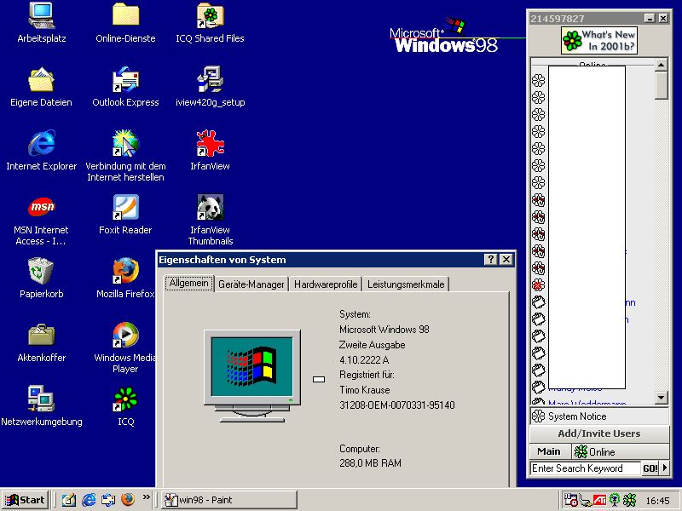The image size is (682, 511).
Task: Click the Enter Search Keyword field
Action: [x=584, y=468]
